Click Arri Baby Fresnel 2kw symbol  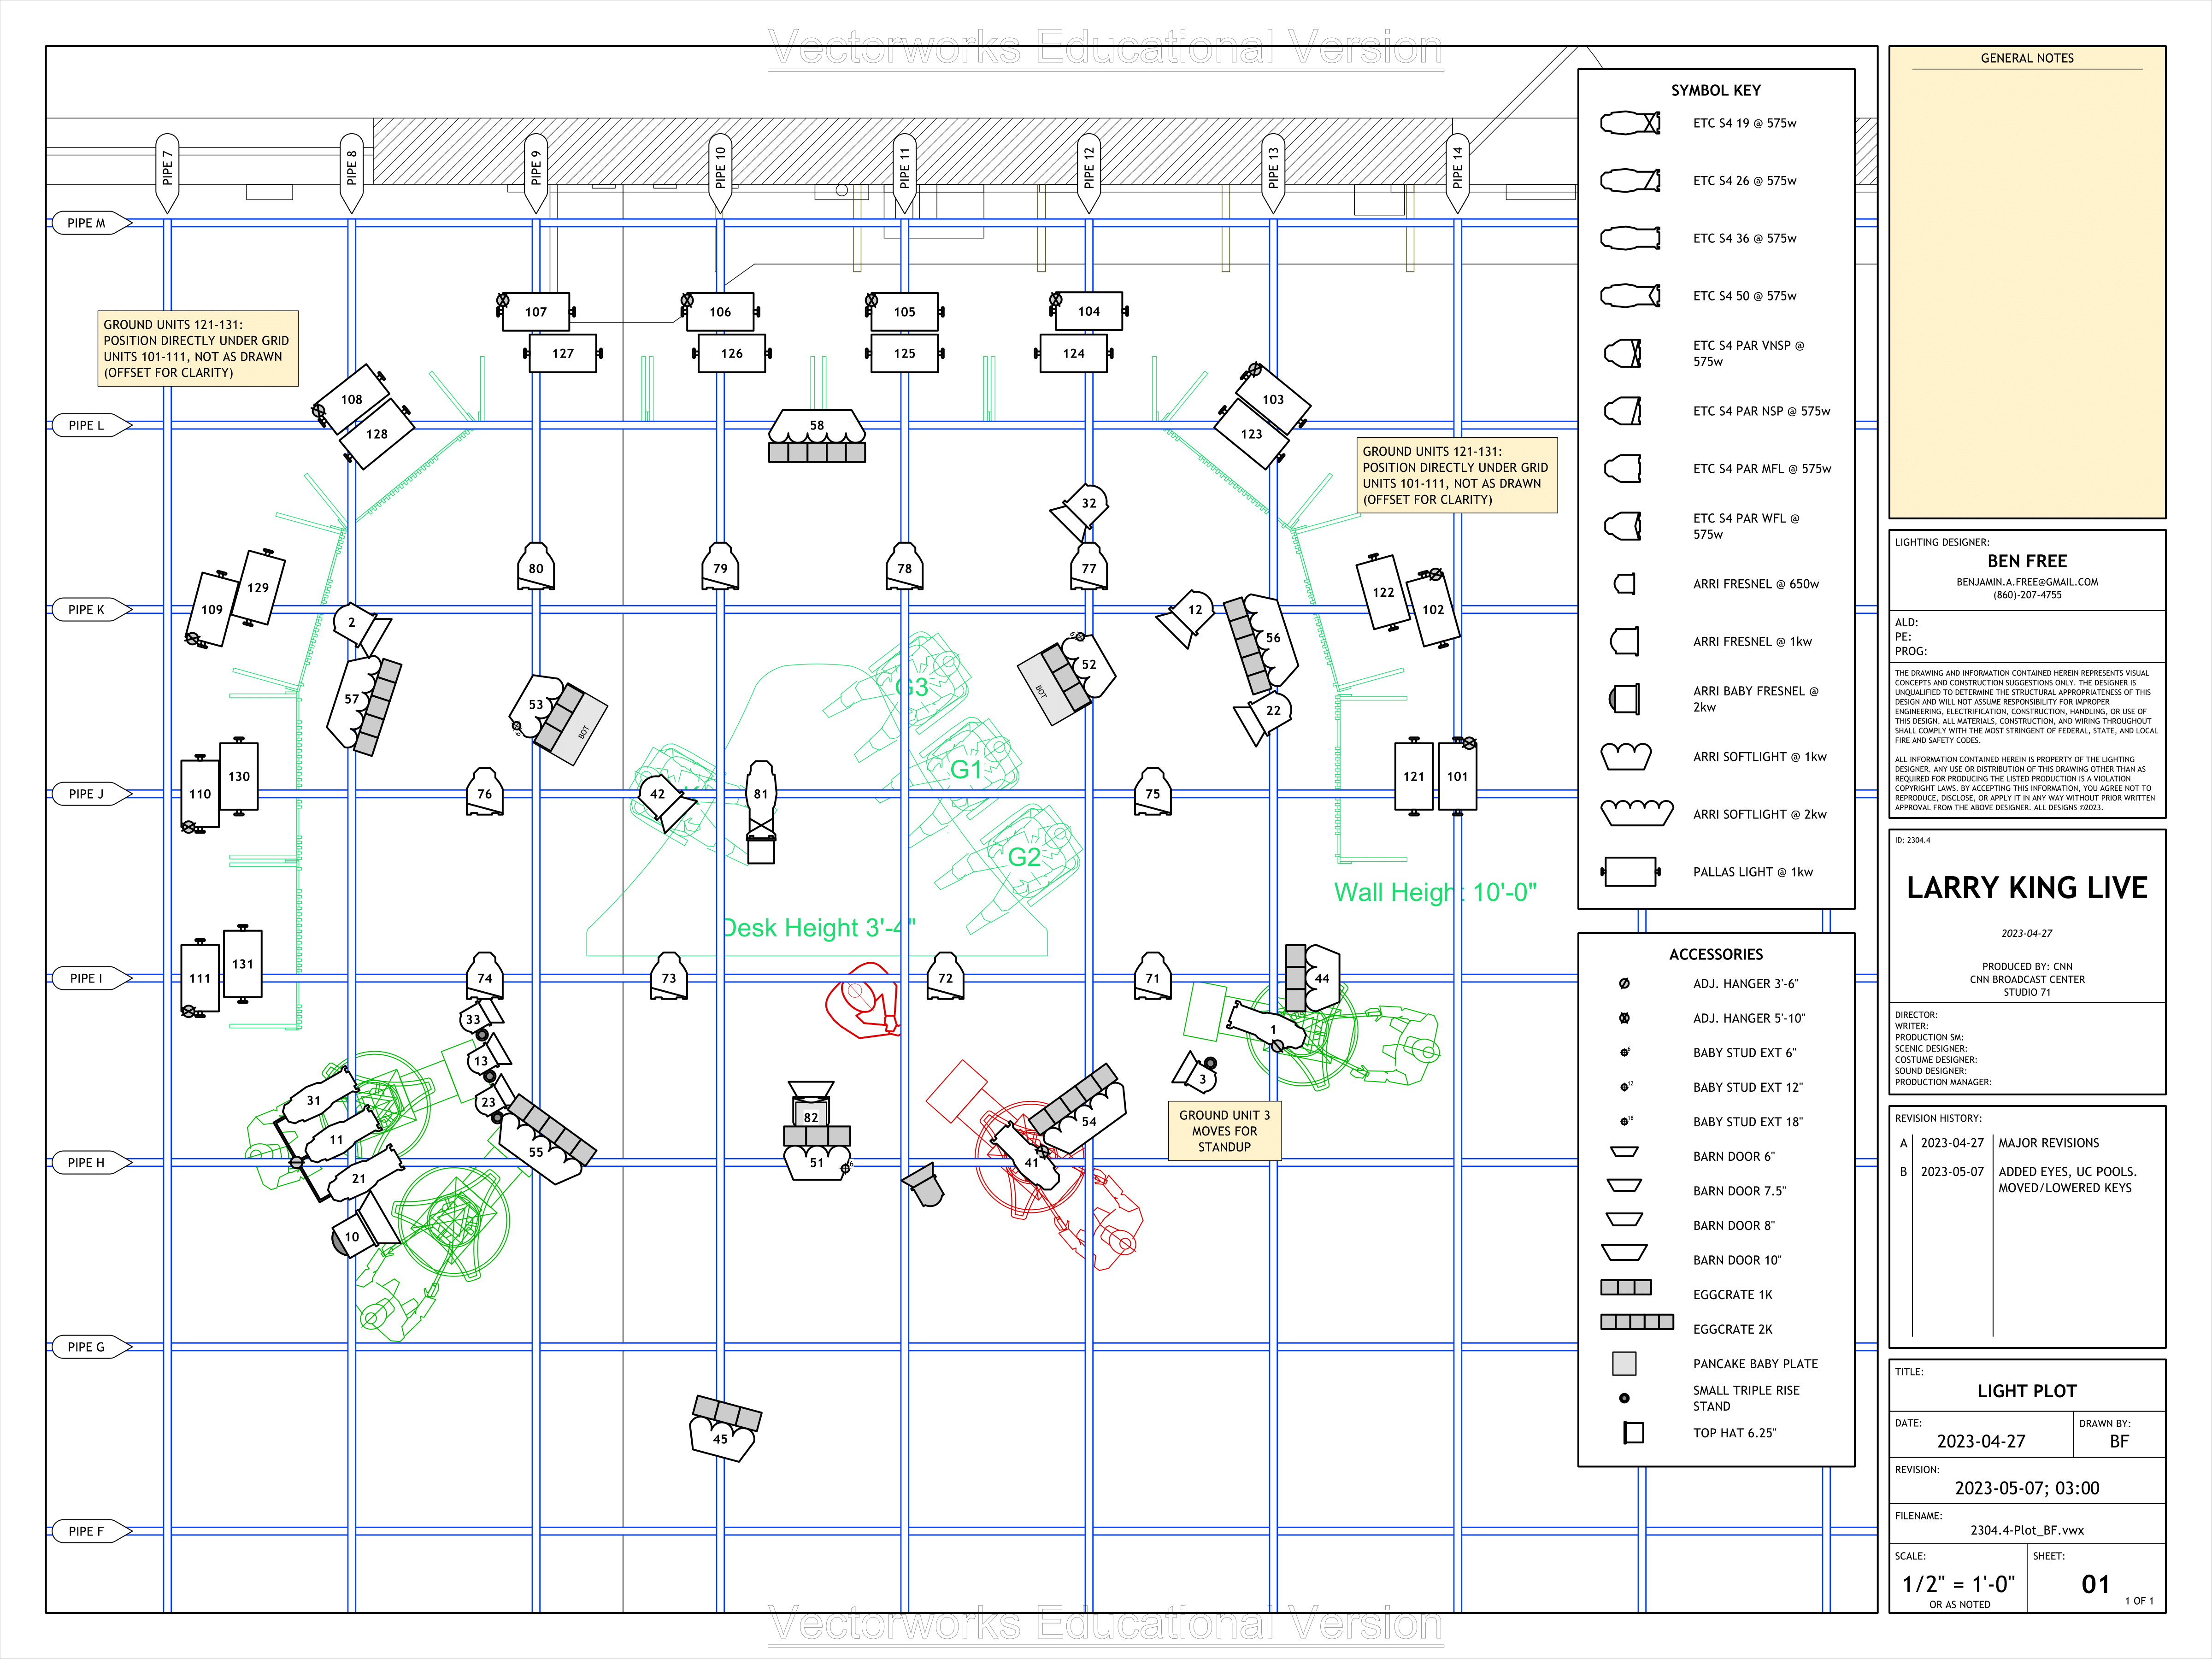click(1625, 699)
